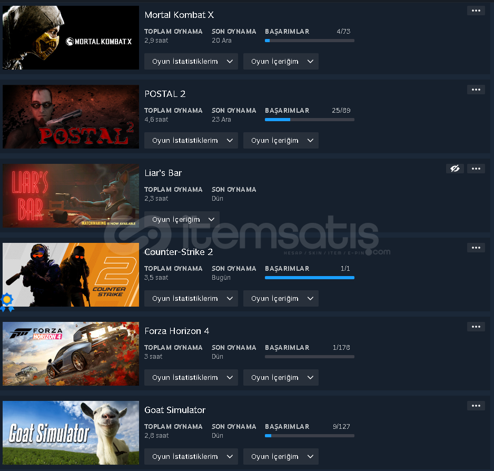Expand Oyun İstatistiklerim for Goat Simulator

click(191, 456)
